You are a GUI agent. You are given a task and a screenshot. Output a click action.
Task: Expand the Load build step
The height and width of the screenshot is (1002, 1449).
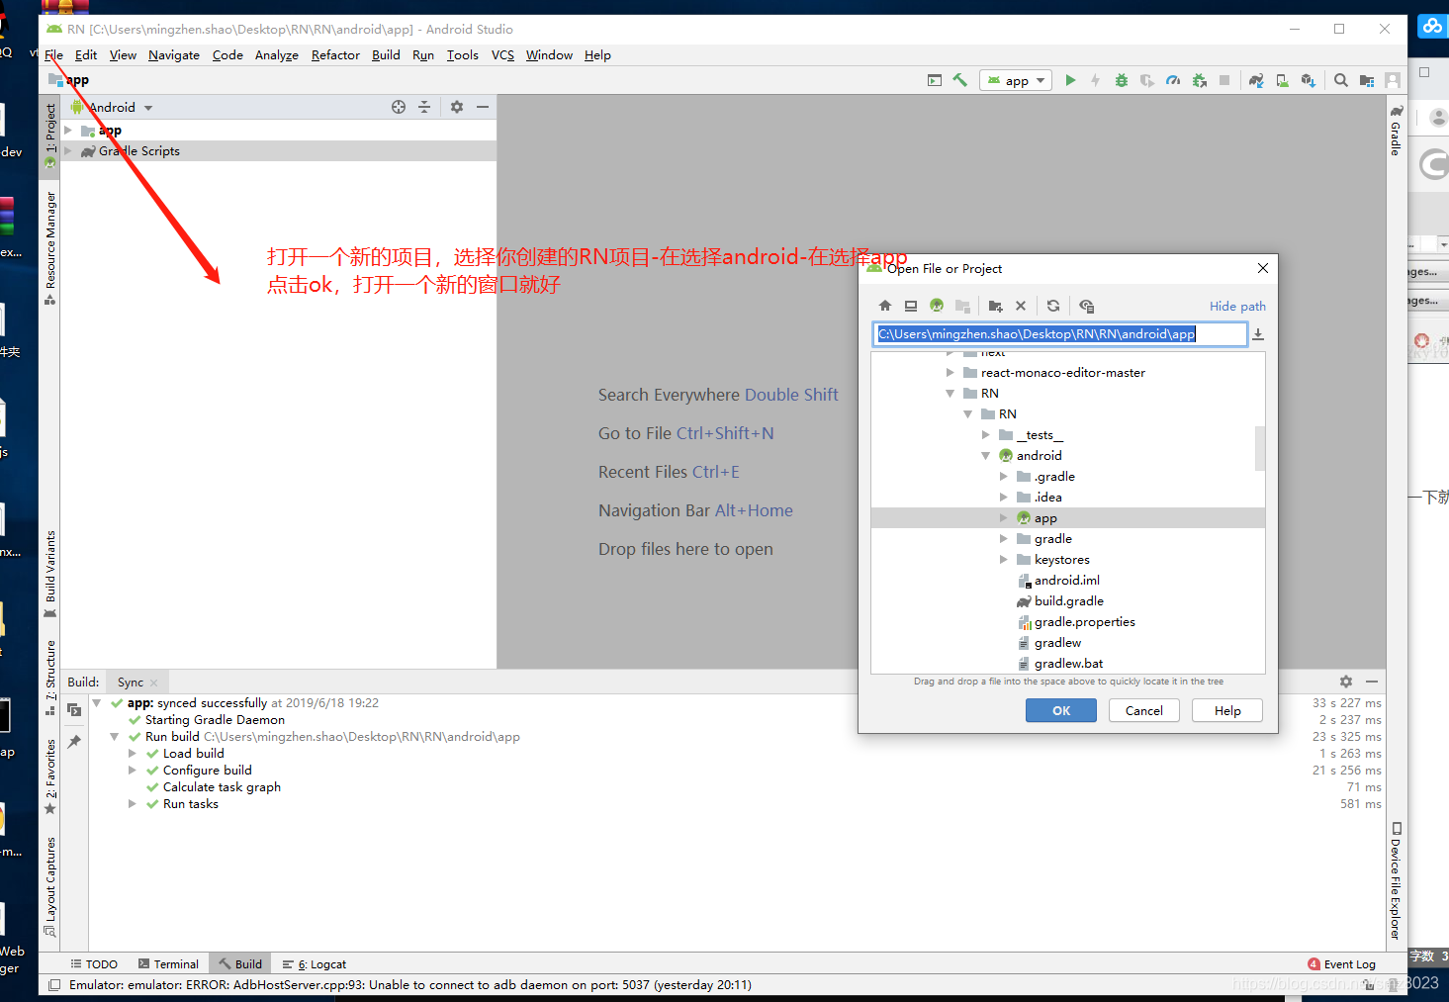pyautogui.click(x=132, y=754)
